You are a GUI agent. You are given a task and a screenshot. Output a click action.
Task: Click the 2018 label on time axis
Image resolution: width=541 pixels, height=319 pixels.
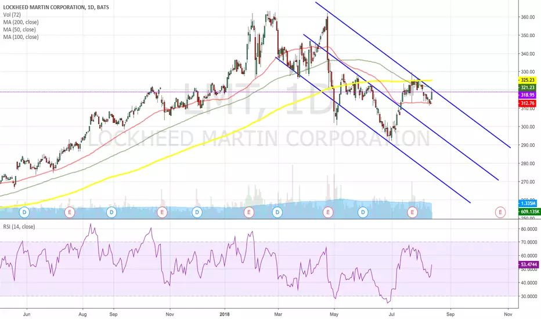(x=225, y=314)
